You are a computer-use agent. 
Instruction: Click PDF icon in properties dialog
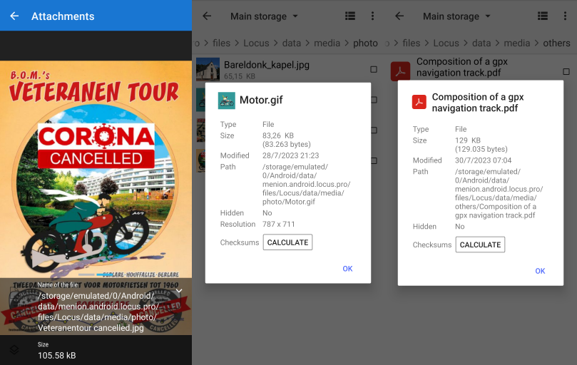[419, 102]
